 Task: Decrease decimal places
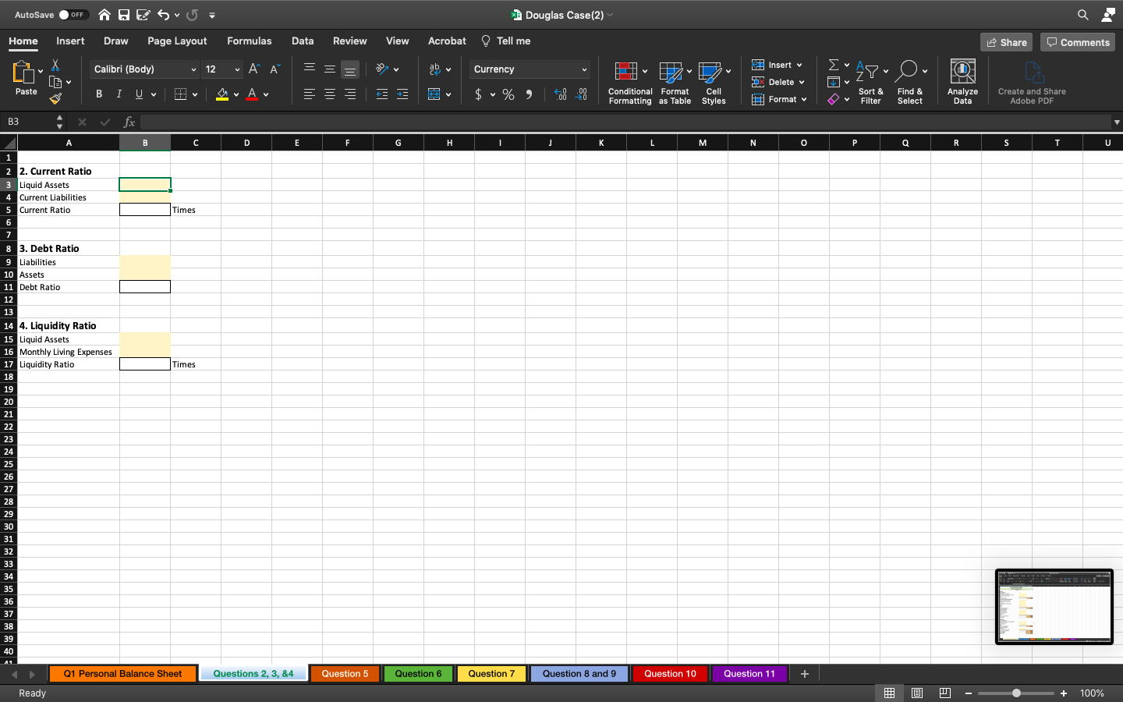(x=581, y=94)
